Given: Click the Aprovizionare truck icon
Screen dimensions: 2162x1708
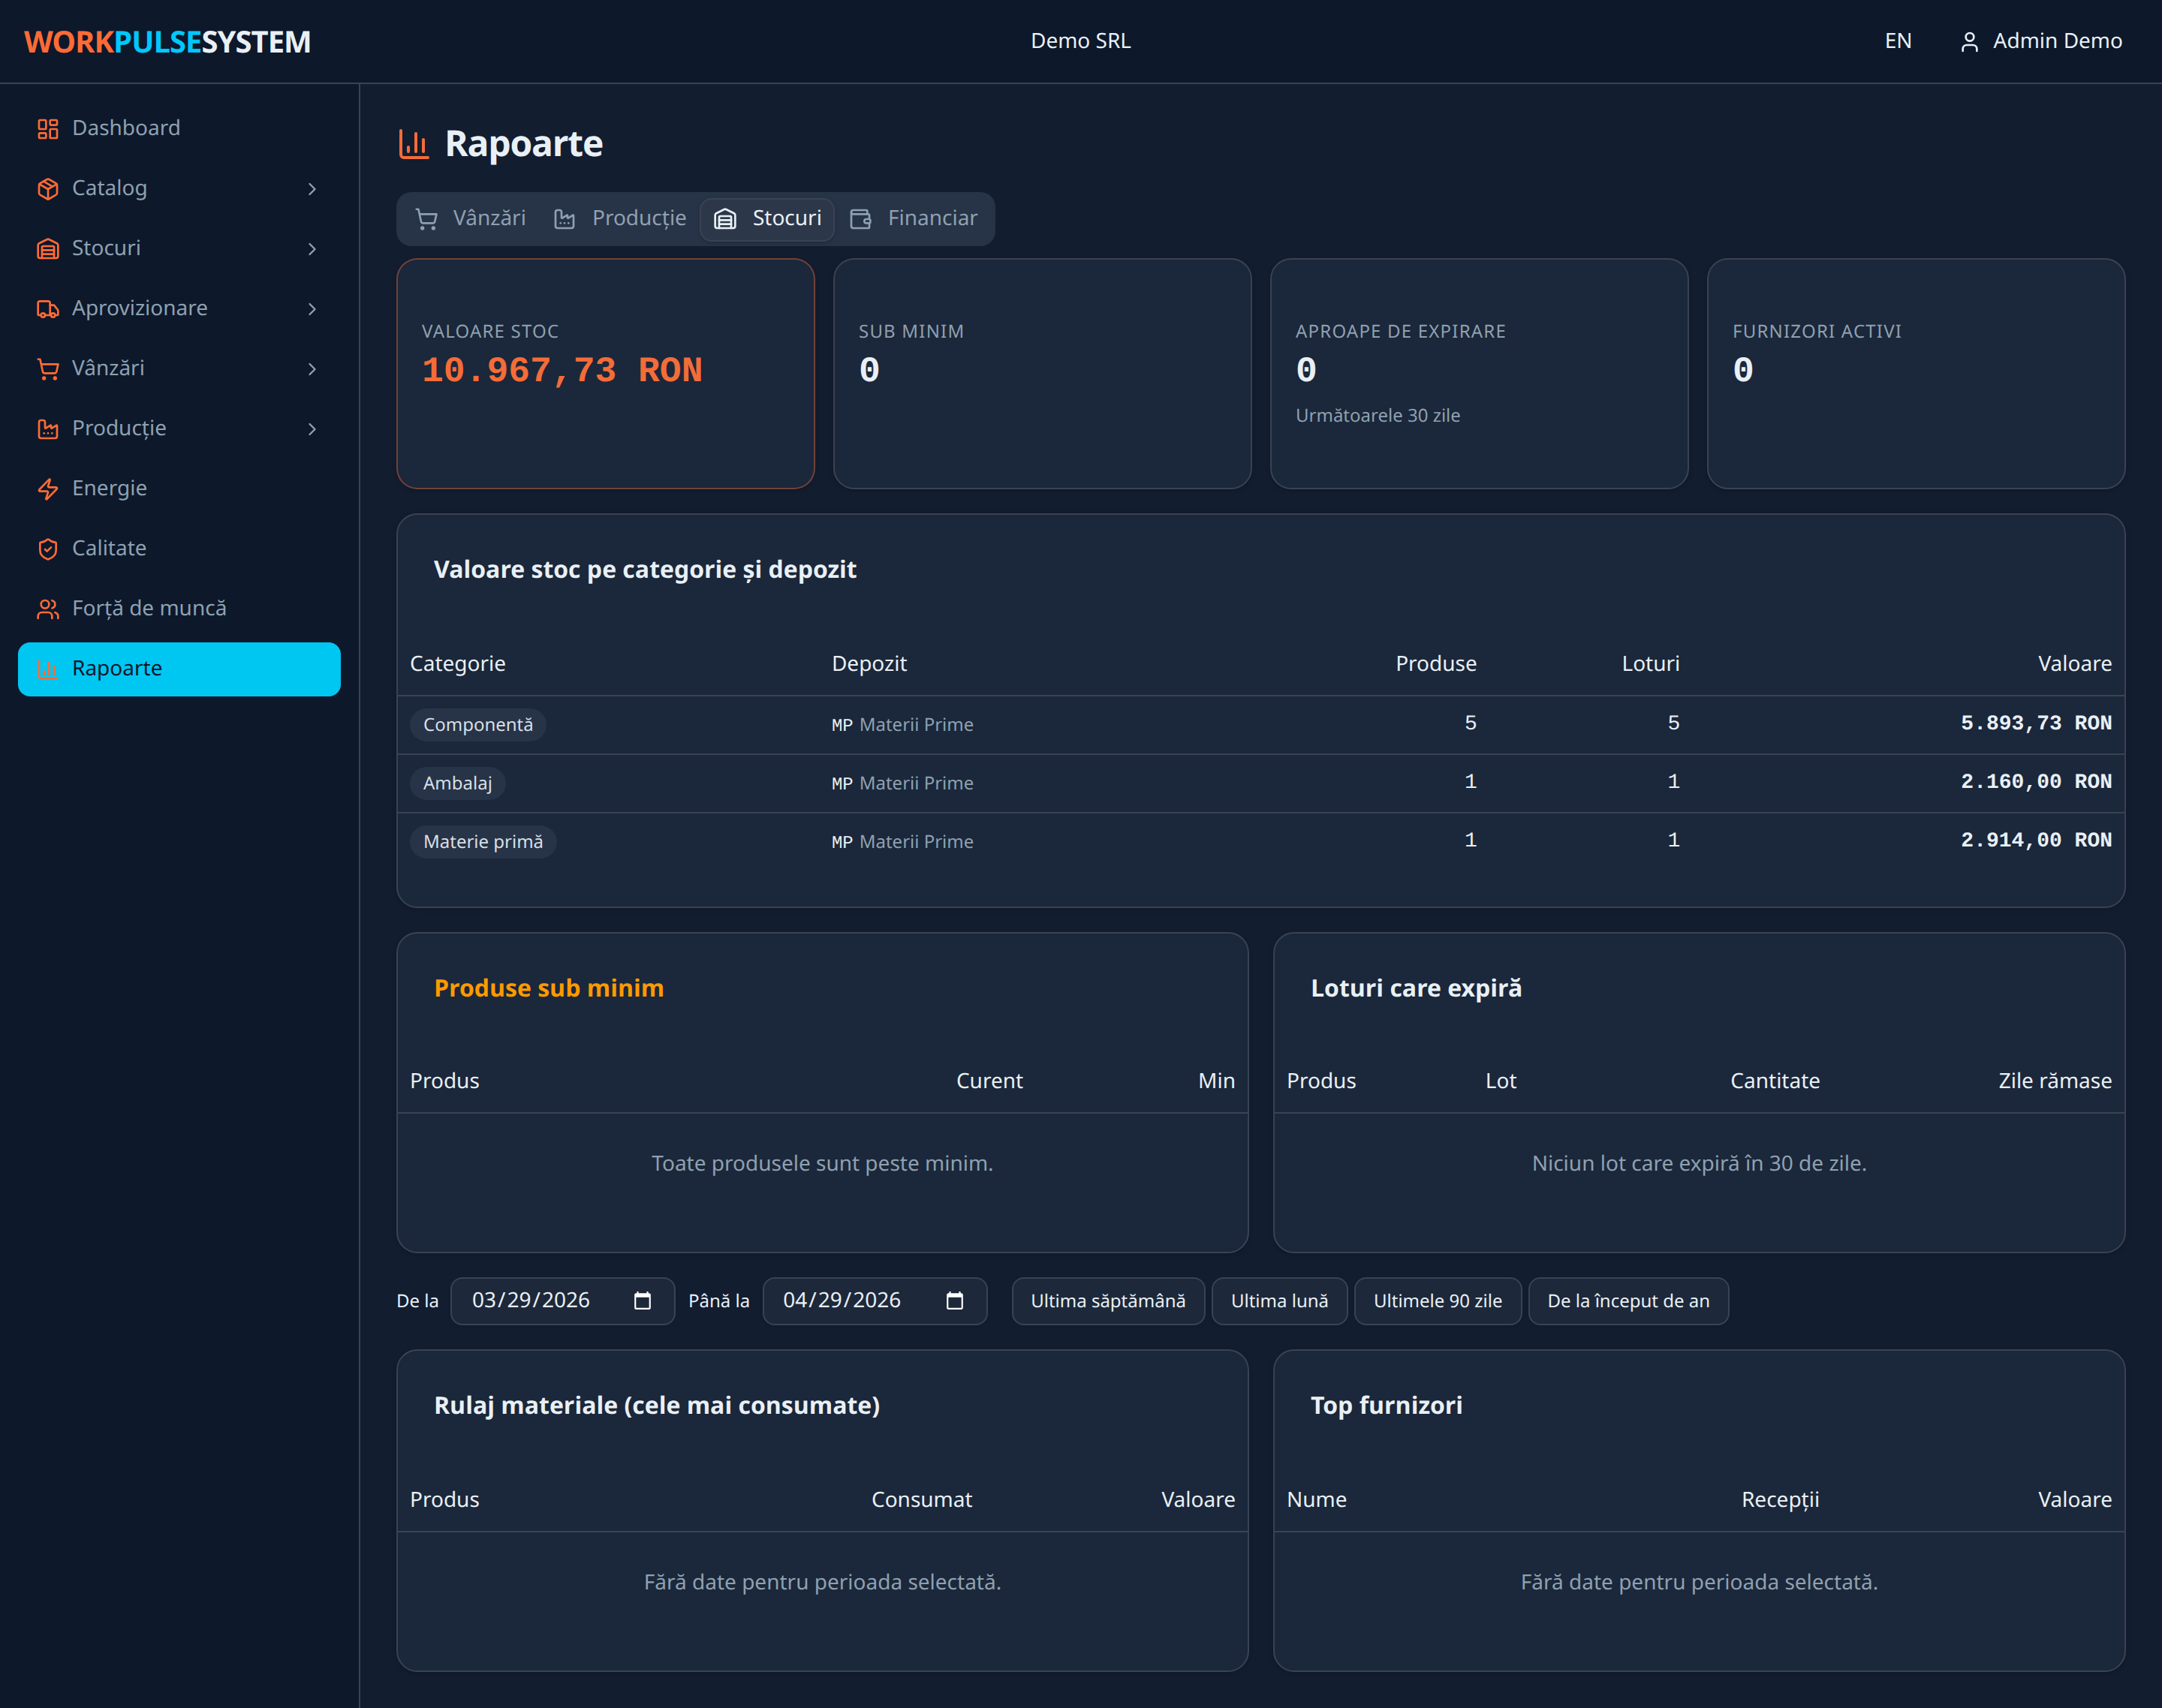Looking at the screenshot, I should tap(47, 309).
